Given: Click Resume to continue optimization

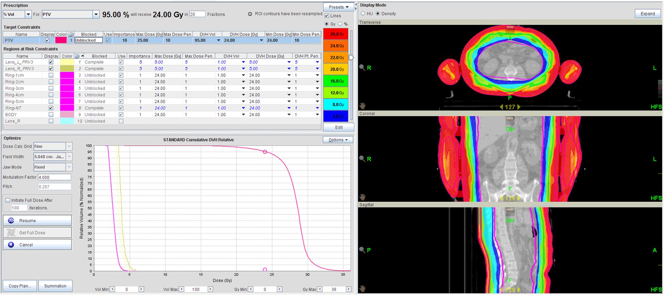Looking at the screenshot, I should pyautogui.click(x=37, y=220).
